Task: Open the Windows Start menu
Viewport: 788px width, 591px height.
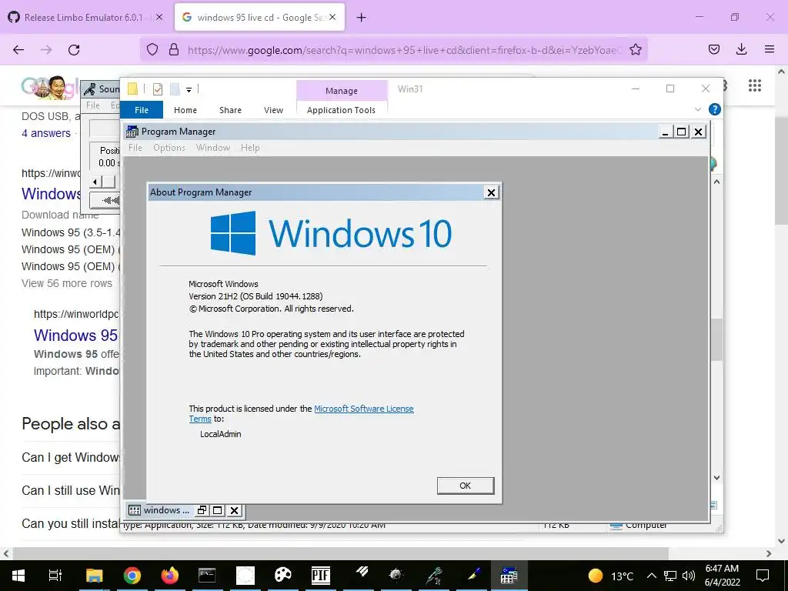Action: 18,576
